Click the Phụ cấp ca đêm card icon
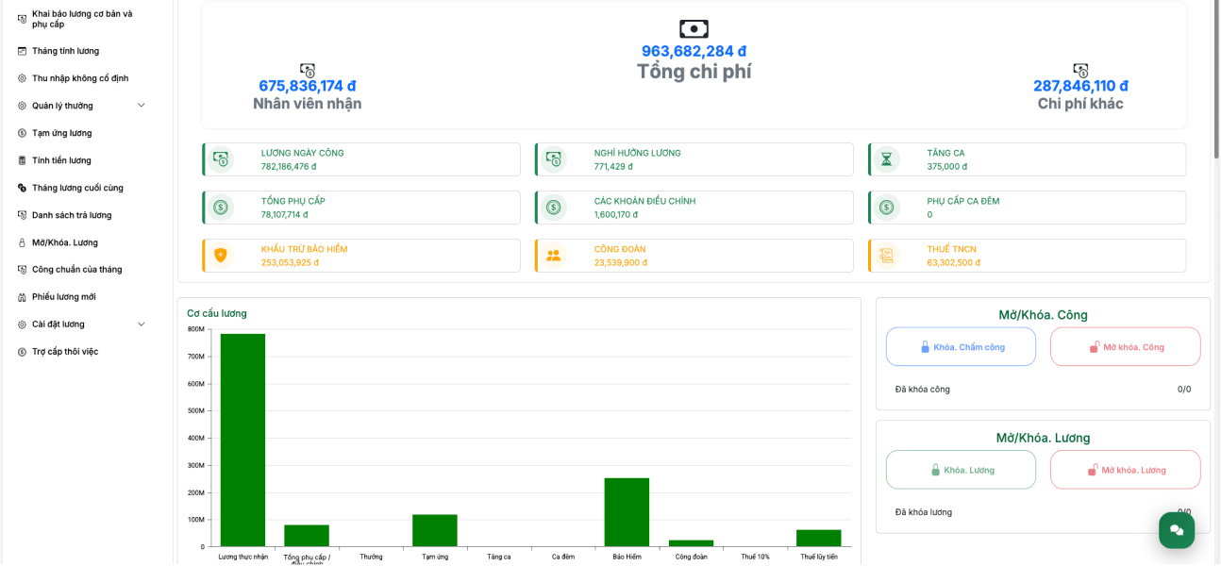 click(x=886, y=208)
